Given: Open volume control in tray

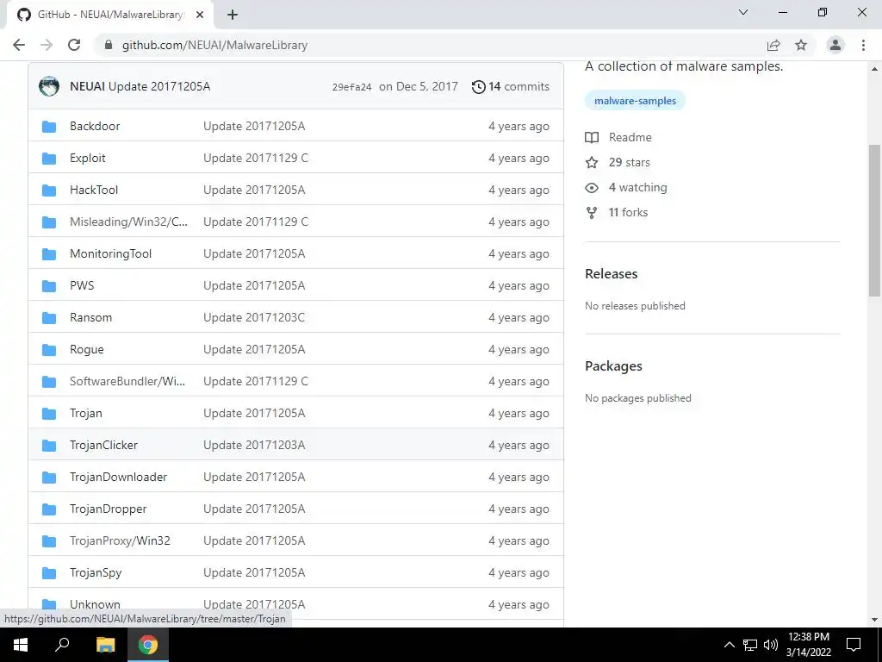Looking at the screenshot, I should click(x=771, y=645).
